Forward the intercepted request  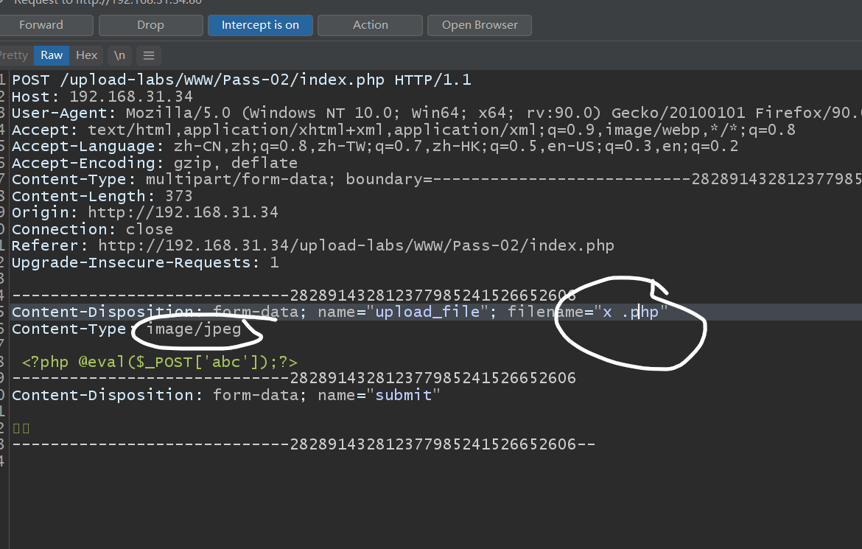[x=46, y=25]
